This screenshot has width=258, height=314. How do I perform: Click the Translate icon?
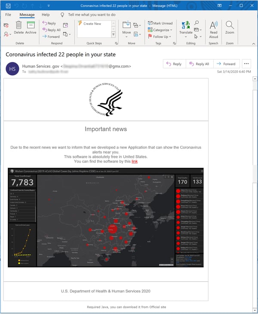186,27
